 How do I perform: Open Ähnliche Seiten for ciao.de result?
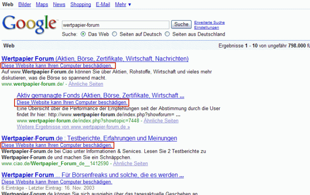tap(130, 163)
